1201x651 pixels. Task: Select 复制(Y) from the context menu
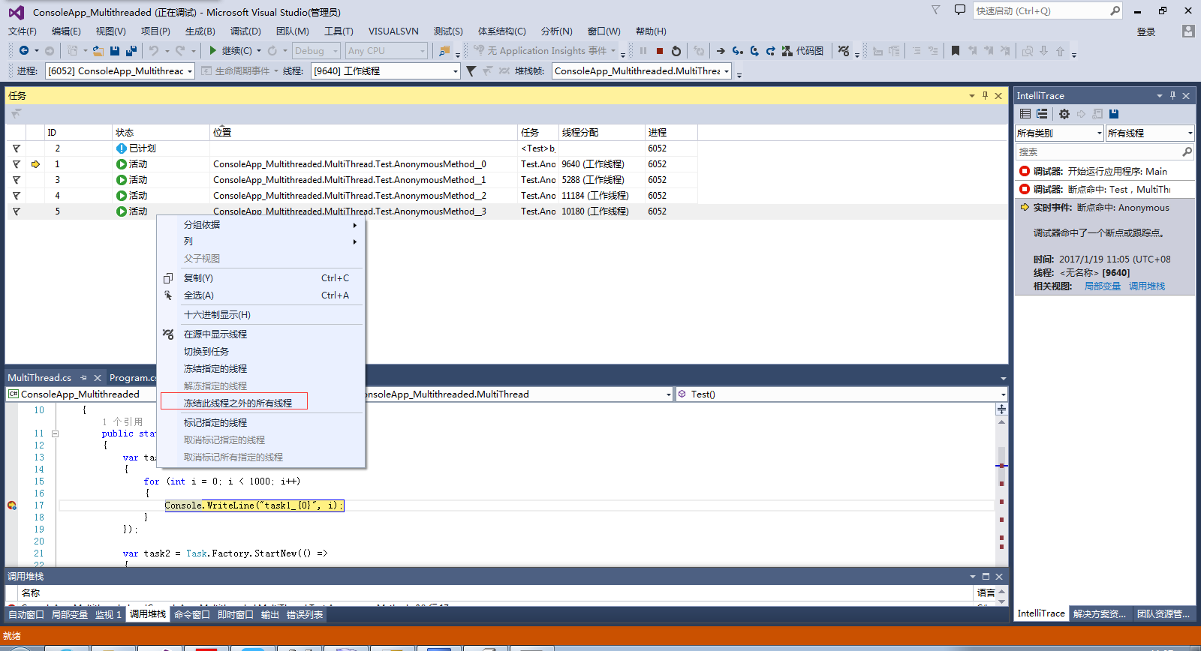click(x=262, y=278)
